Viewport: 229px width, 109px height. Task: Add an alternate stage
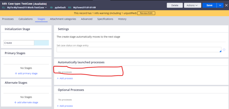[x=26, y=102]
